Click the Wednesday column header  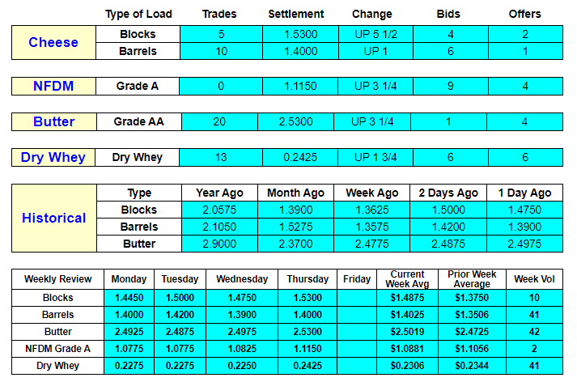242,279
